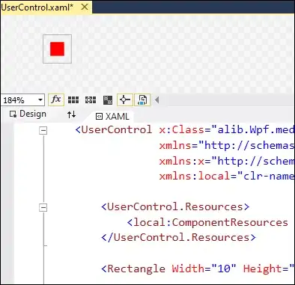Swap panes with the up-down arrows icon
This screenshot has width=295, height=285.
pos(71,114)
